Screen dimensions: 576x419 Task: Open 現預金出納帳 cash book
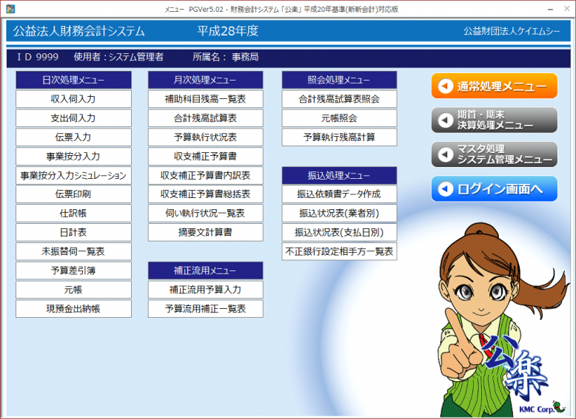73,309
